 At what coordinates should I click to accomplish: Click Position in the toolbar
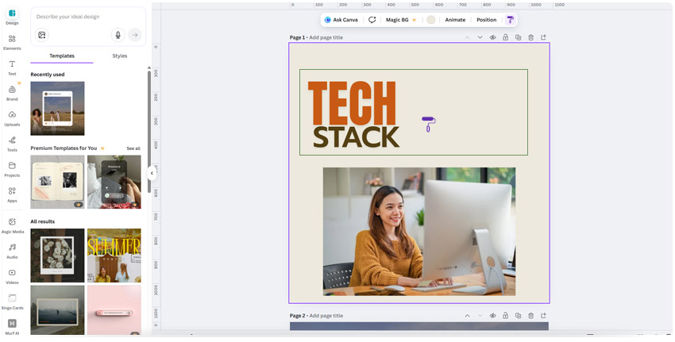coord(487,20)
